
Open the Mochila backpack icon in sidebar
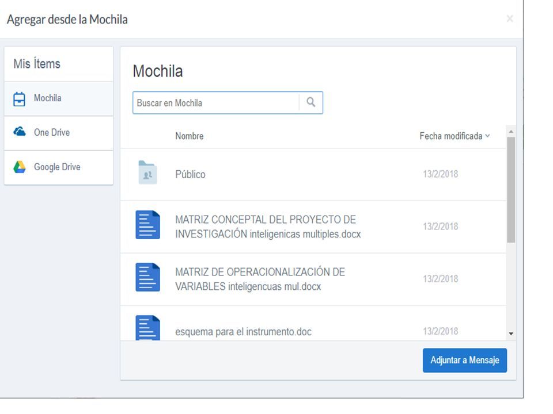19,99
